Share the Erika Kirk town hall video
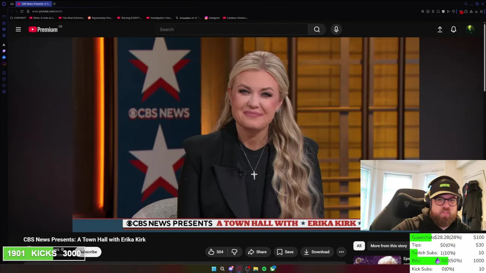 point(257,252)
